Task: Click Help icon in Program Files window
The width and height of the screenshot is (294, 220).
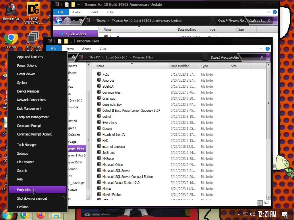Action: [268, 49]
